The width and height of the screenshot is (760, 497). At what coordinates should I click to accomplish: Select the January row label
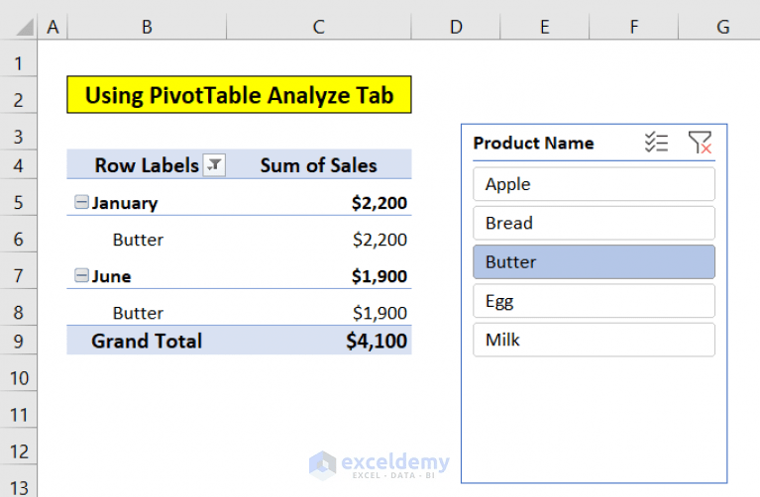click(125, 203)
